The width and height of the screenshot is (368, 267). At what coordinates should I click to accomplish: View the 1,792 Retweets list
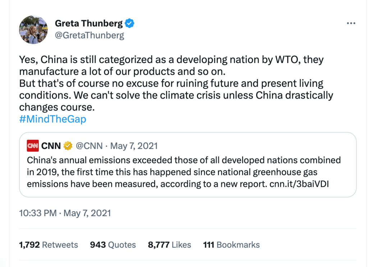tap(48, 245)
